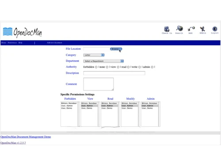
Task: Select User, Admin in Forbidden list
Action: pyautogui.click(x=69, y=106)
